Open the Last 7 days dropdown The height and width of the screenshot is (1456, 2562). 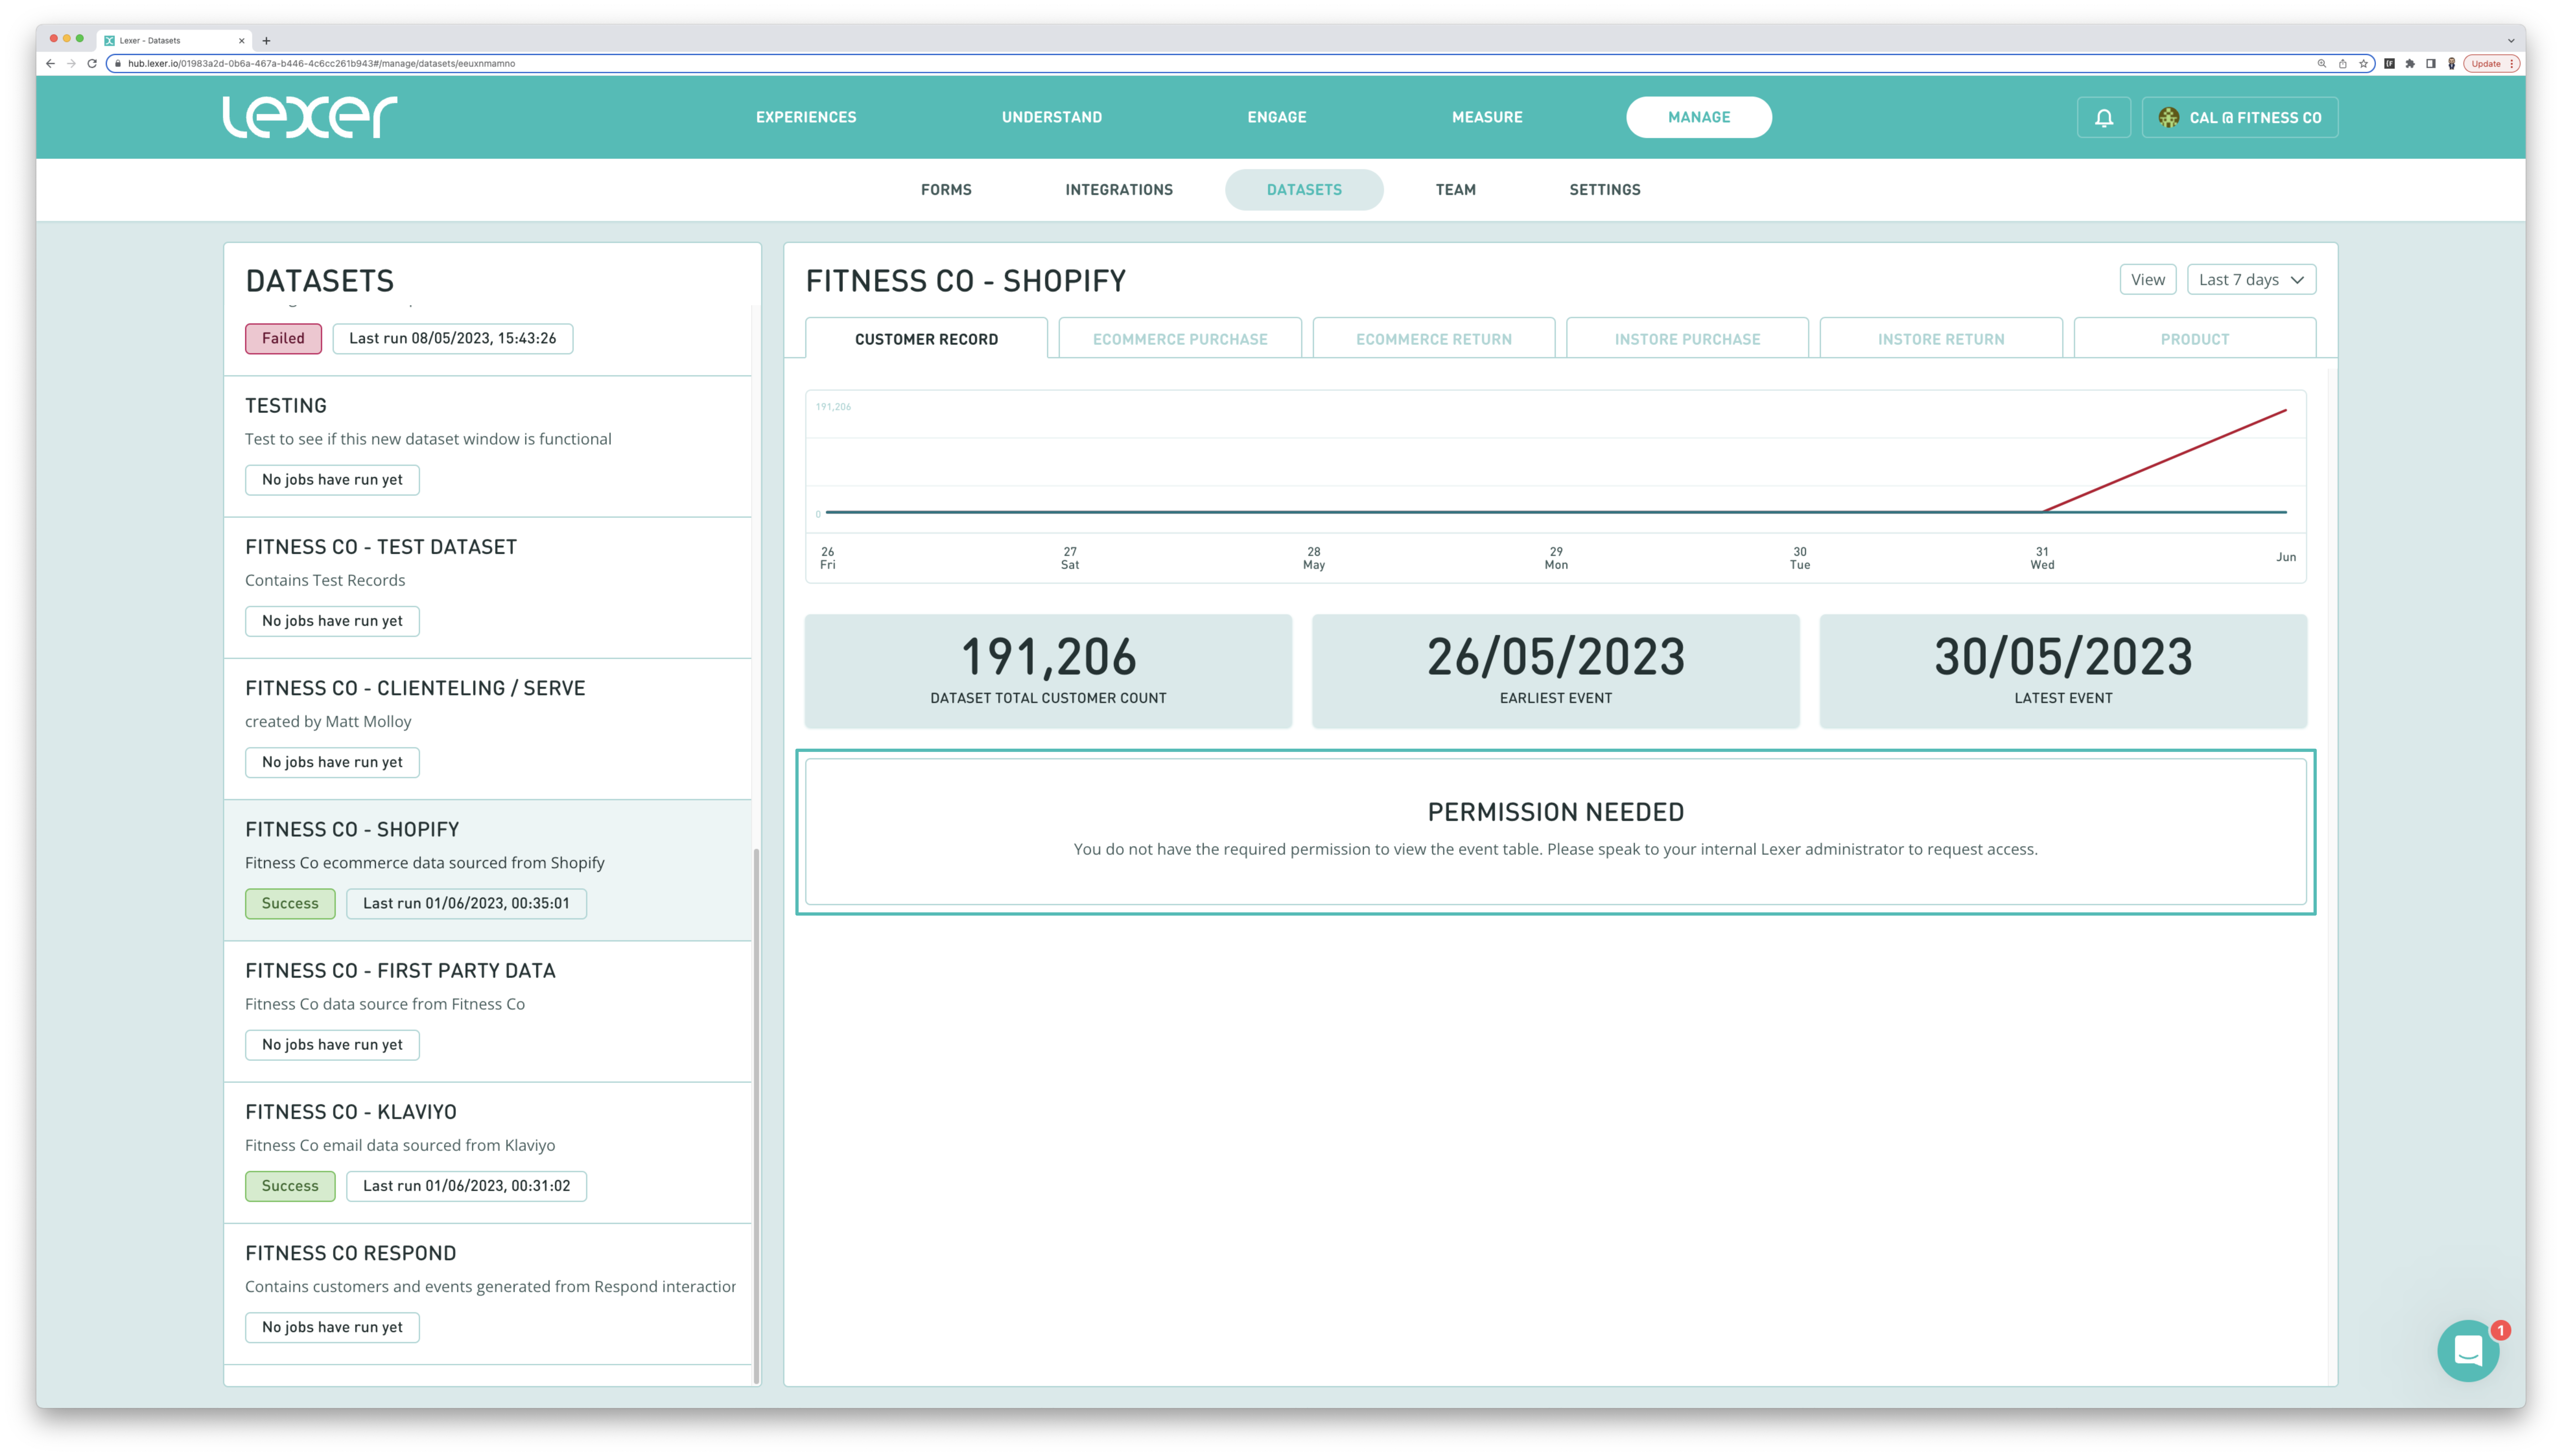click(x=2251, y=280)
